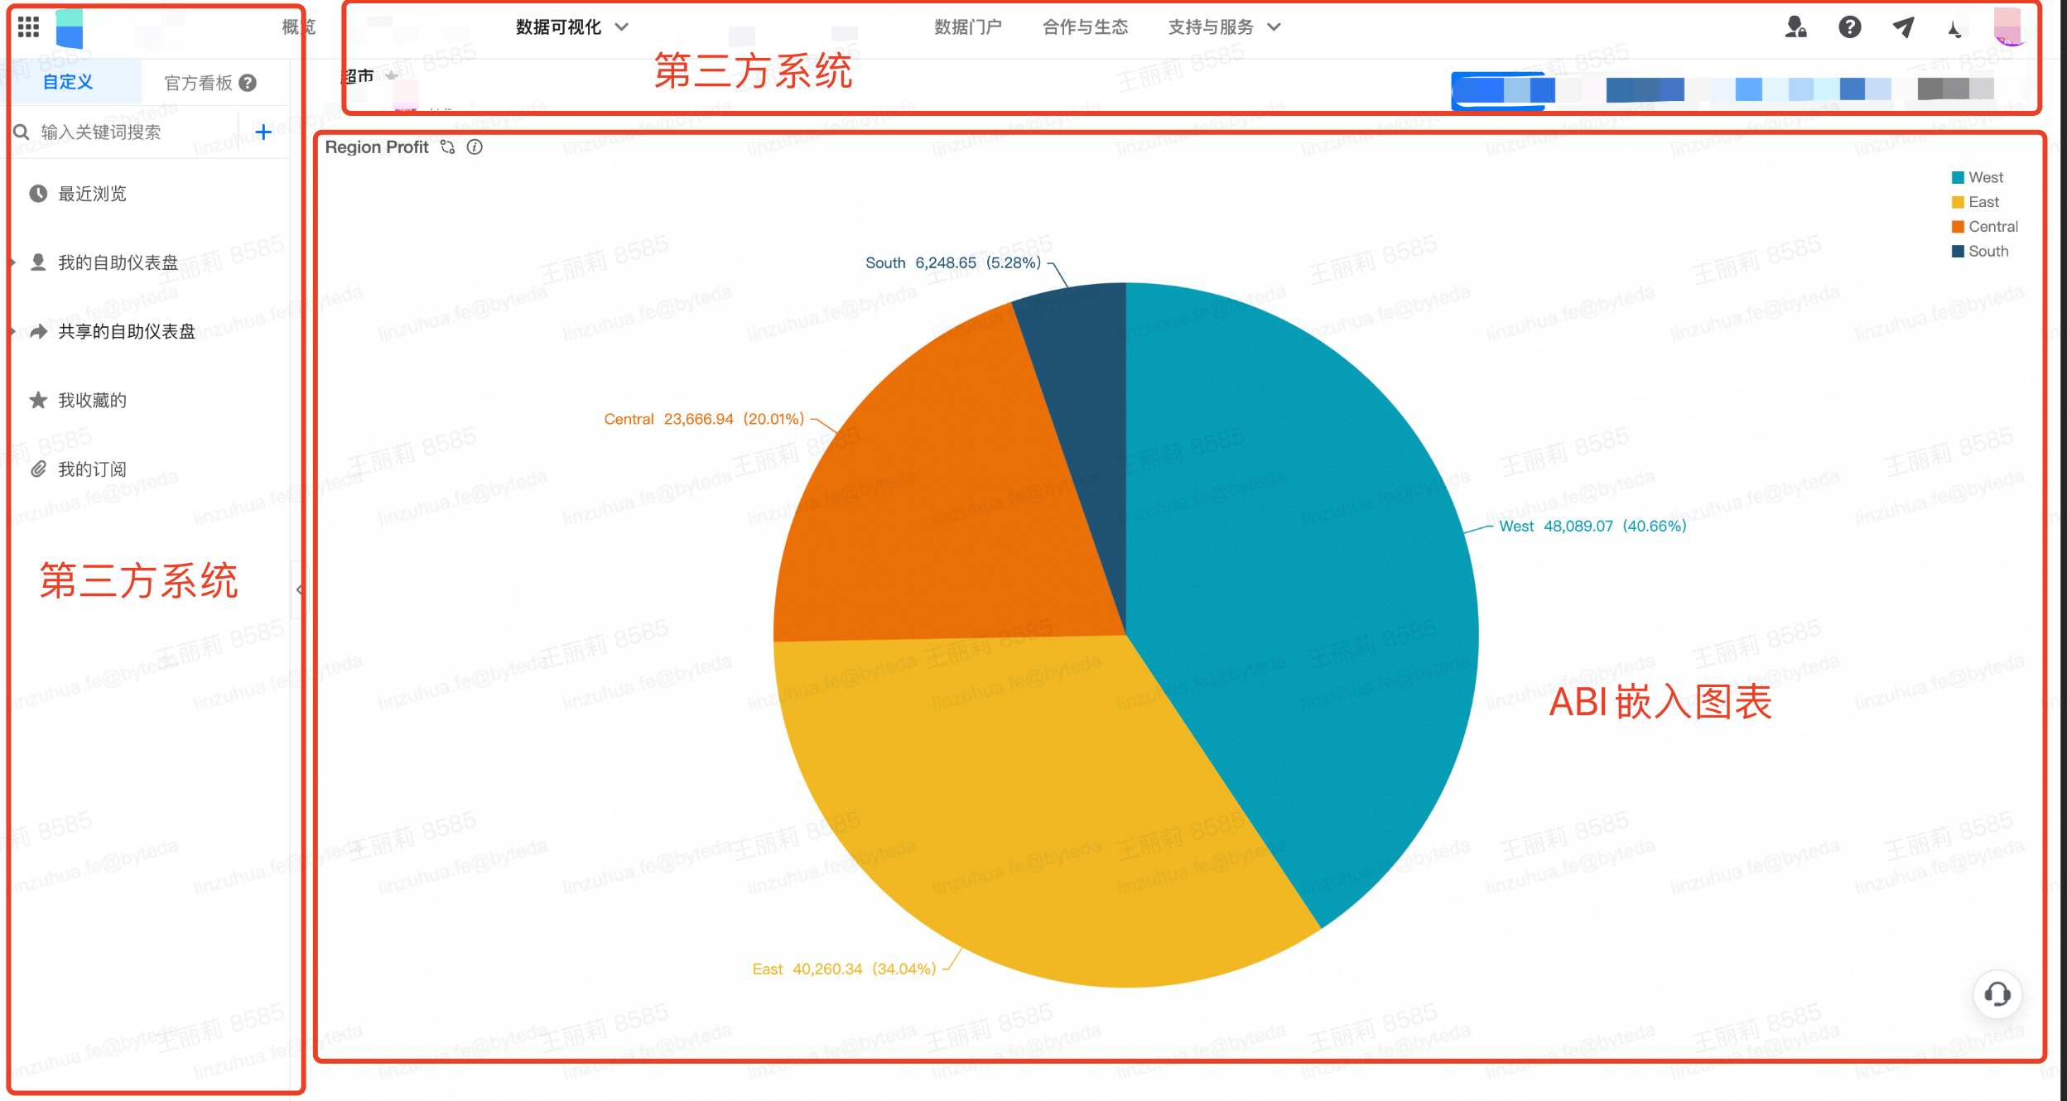
Task: Click the paper plane feedback icon
Action: [1903, 27]
